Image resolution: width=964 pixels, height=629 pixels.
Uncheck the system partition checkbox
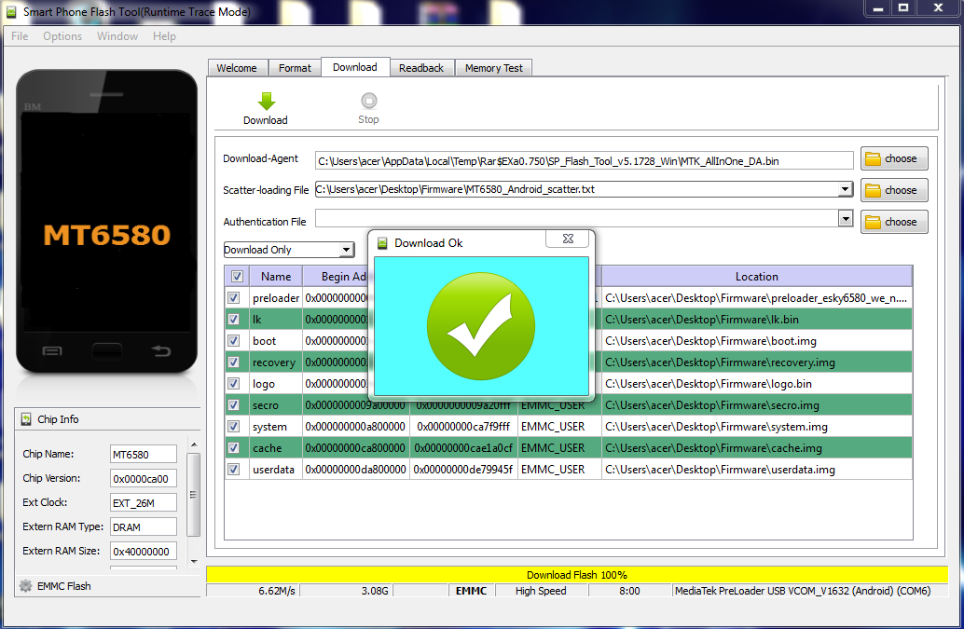(234, 426)
